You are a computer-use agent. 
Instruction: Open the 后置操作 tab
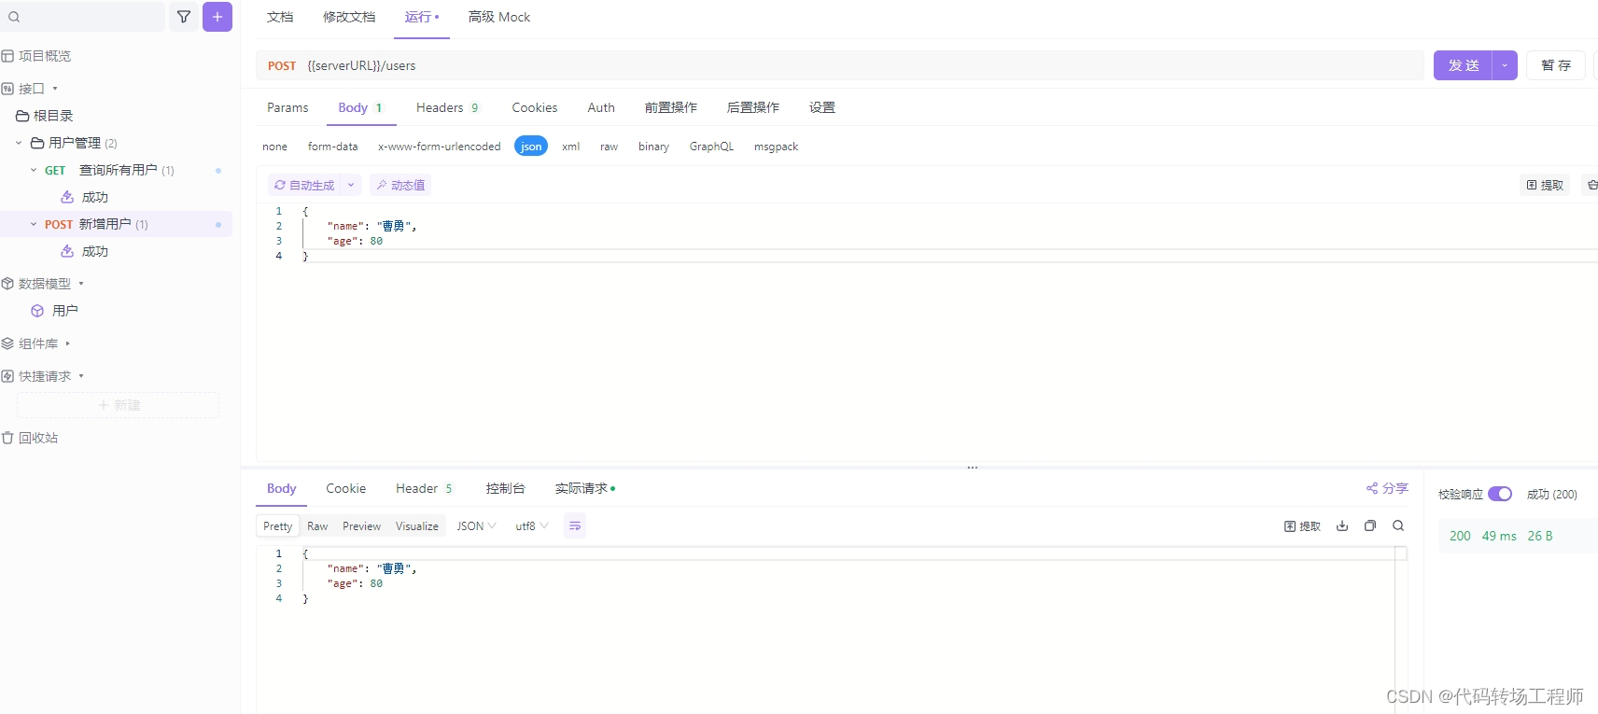coord(753,107)
